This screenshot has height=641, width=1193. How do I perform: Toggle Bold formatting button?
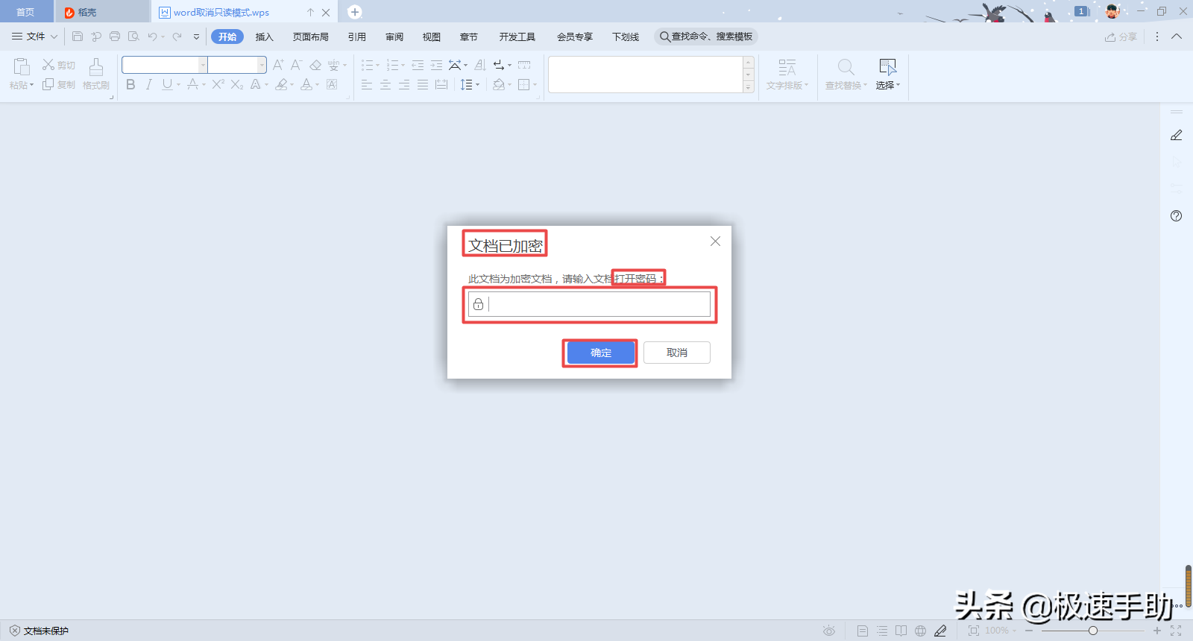pyautogui.click(x=130, y=85)
